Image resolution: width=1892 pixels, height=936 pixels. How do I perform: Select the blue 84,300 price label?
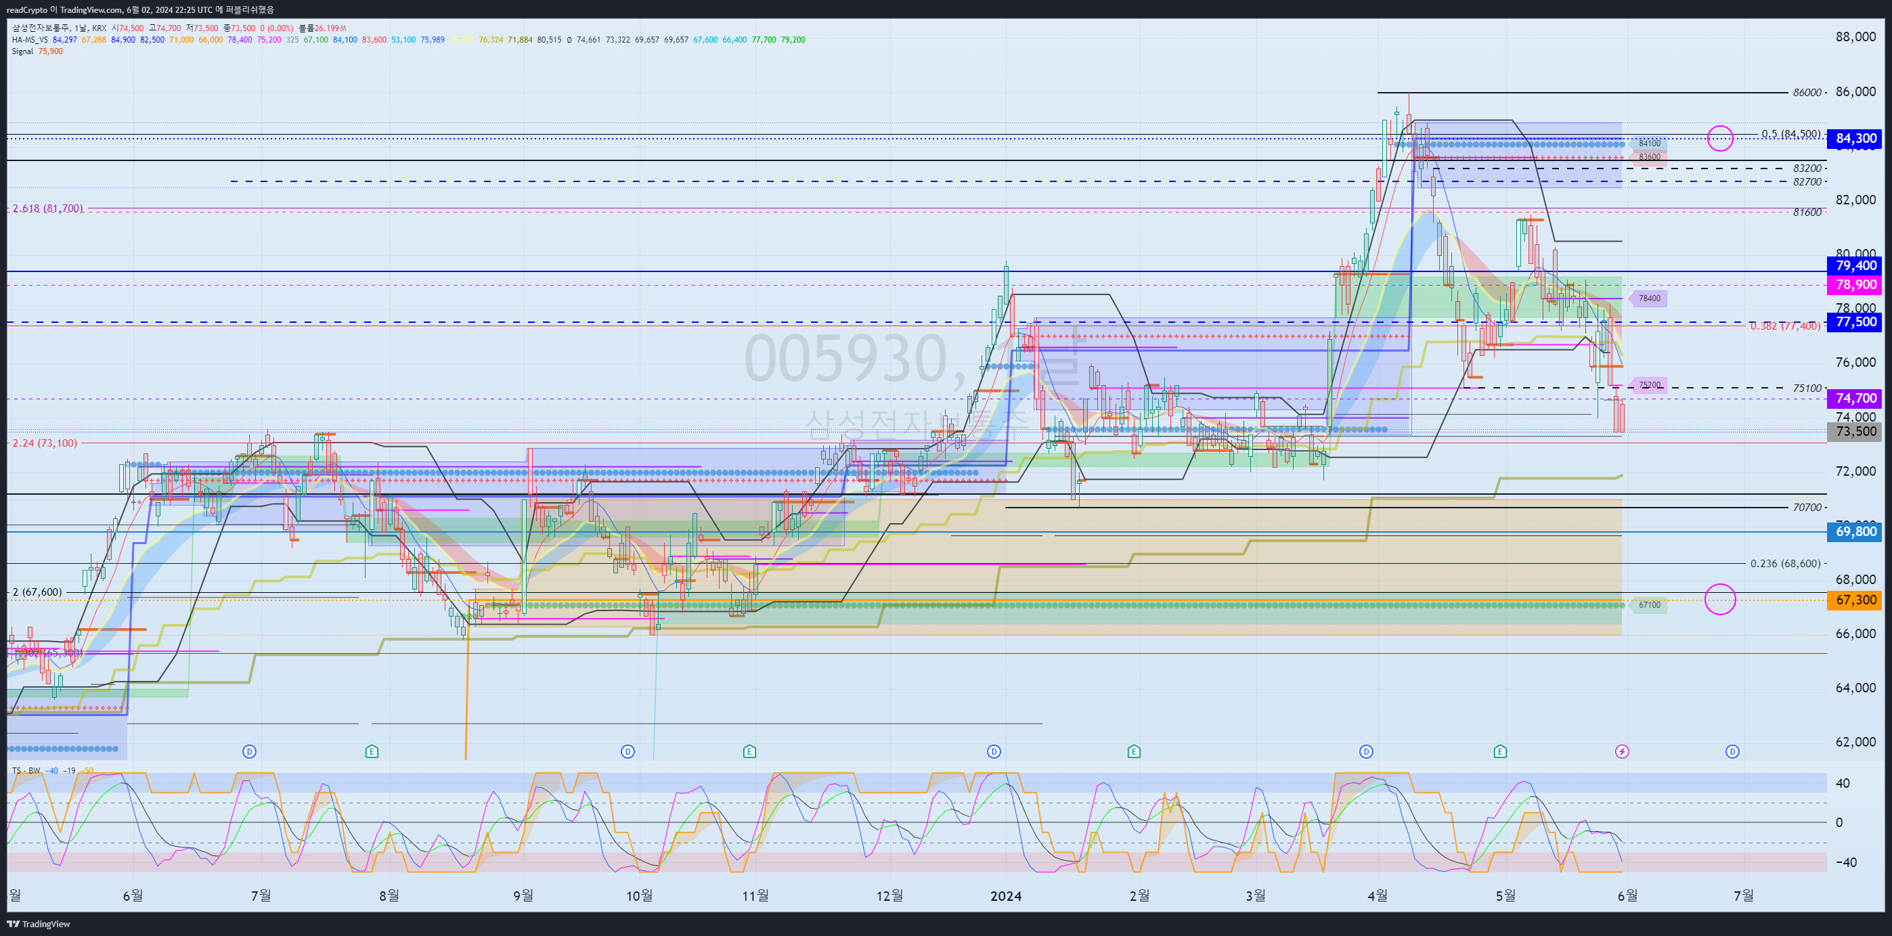coord(1855,138)
